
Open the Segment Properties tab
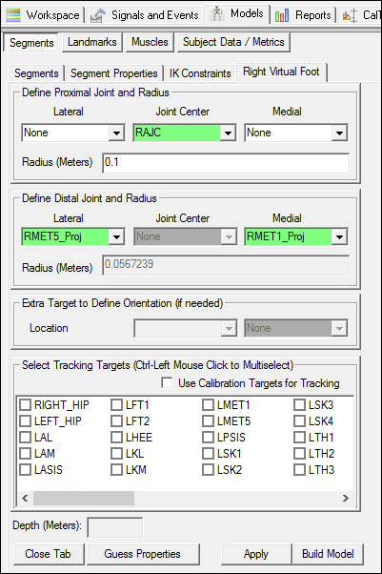[x=113, y=73]
